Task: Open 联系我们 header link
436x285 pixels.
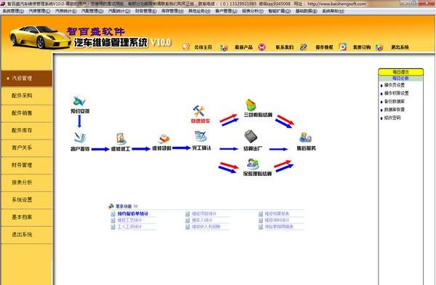Action: pyautogui.click(x=284, y=47)
